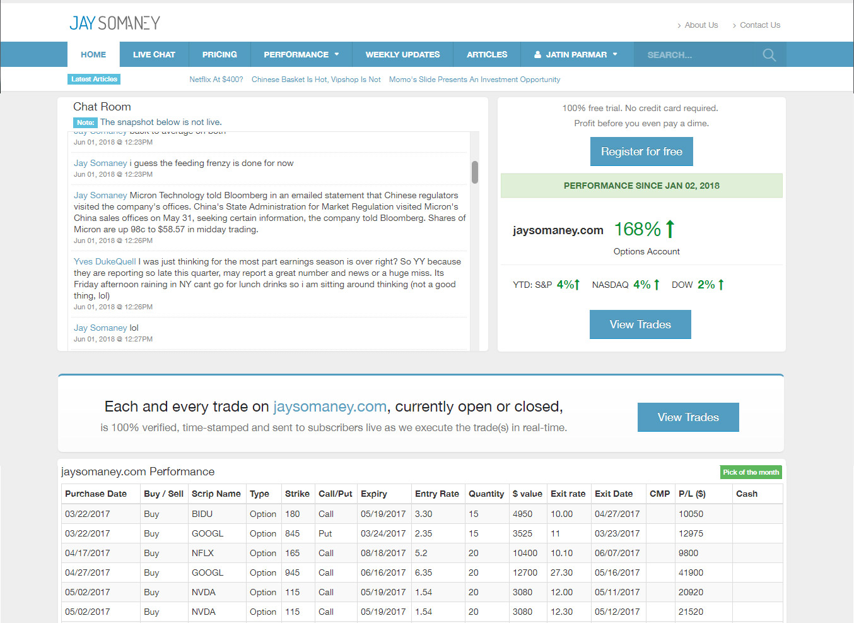The height and width of the screenshot is (623, 854).
Task: Expand the Performance dropdown menu
Action: (x=301, y=55)
